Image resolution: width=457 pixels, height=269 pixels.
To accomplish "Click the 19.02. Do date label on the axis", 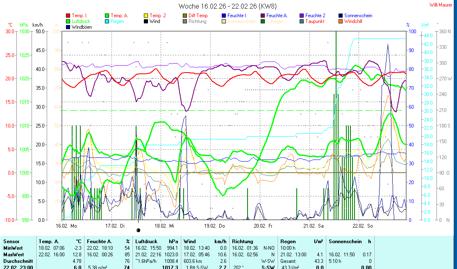I will coord(216,226).
